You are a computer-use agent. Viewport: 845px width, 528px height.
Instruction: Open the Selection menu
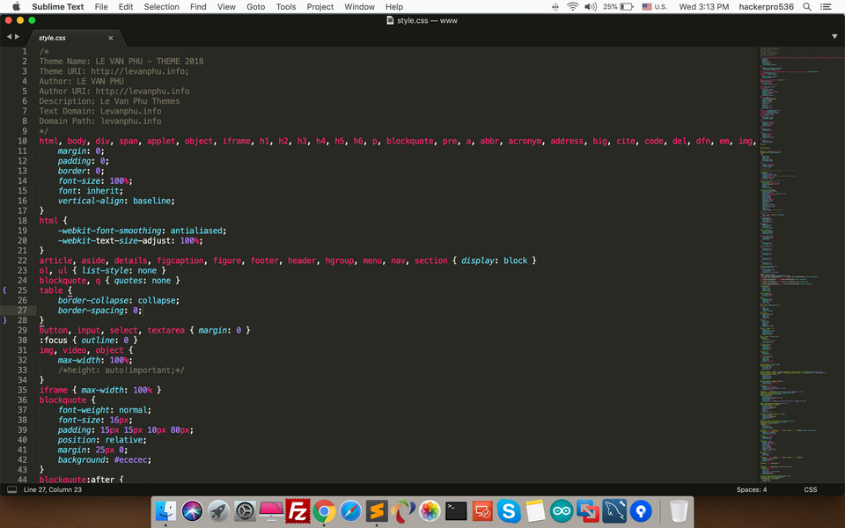point(161,6)
